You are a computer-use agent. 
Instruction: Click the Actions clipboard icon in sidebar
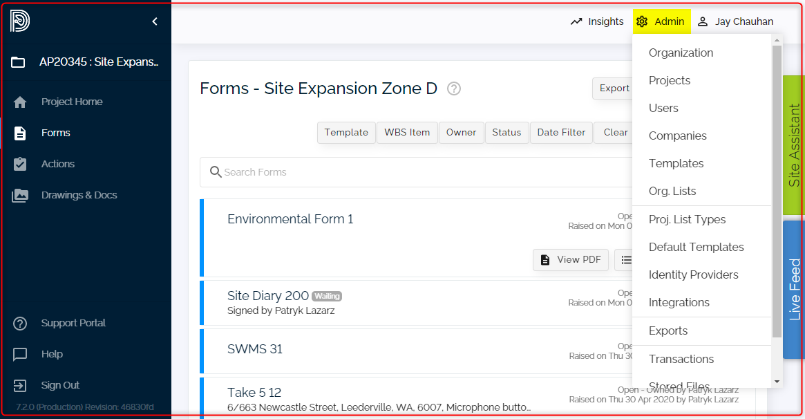(20, 164)
